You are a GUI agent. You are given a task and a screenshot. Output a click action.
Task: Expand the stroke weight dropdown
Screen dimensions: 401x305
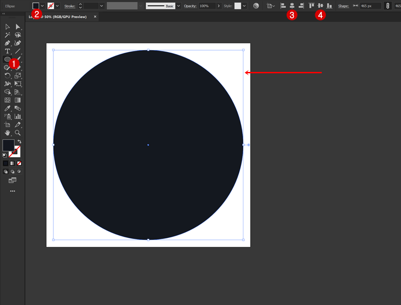pos(101,6)
